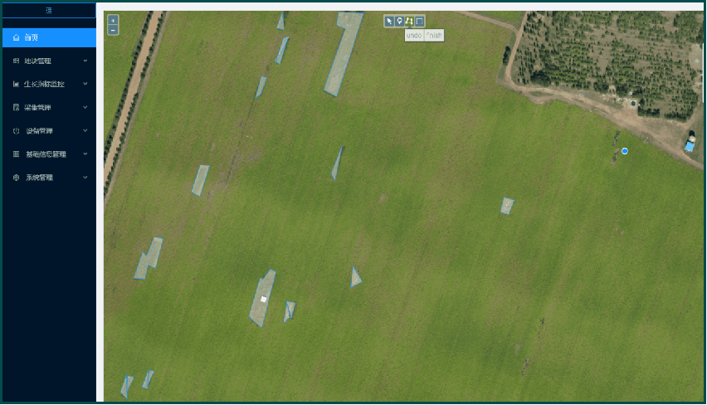Expand the 生长指标监控 submenu chevron
Viewport: 707px width, 405px height.
85,84
